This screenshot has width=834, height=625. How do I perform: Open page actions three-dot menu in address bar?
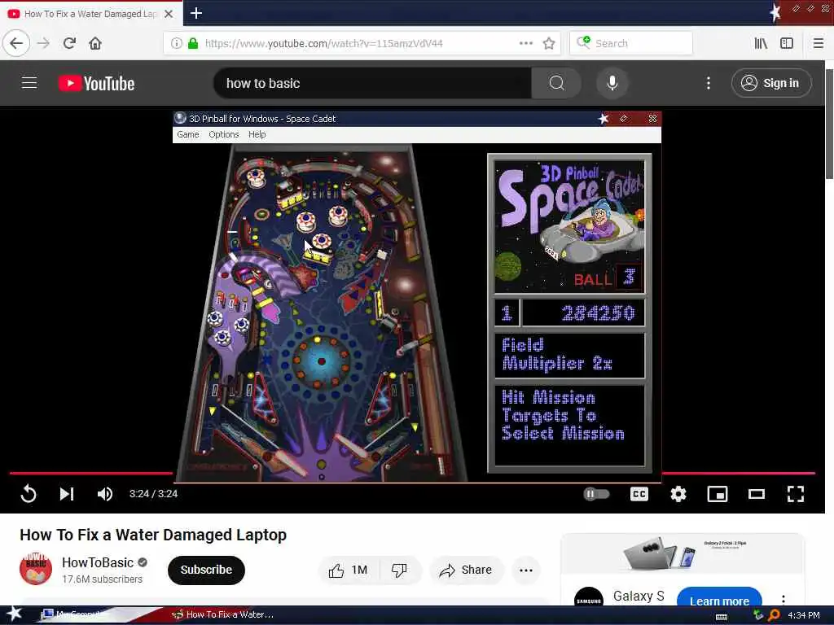[x=525, y=43]
